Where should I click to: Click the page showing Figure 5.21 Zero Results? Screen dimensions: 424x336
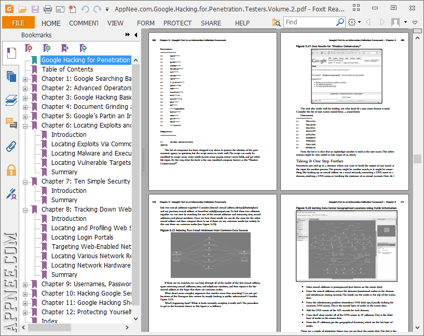(345, 111)
